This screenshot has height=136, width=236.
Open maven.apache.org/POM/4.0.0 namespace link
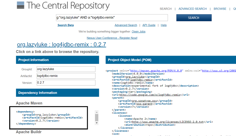tap(156, 71)
